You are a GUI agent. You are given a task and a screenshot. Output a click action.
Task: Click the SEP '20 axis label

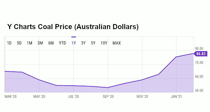point(108,96)
